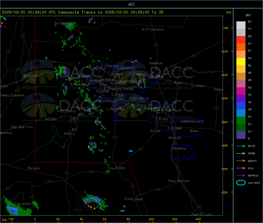Pick the slate purple 5-10 dBZ swatch
The height and width of the screenshot is (223, 263).
pos(241,135)
